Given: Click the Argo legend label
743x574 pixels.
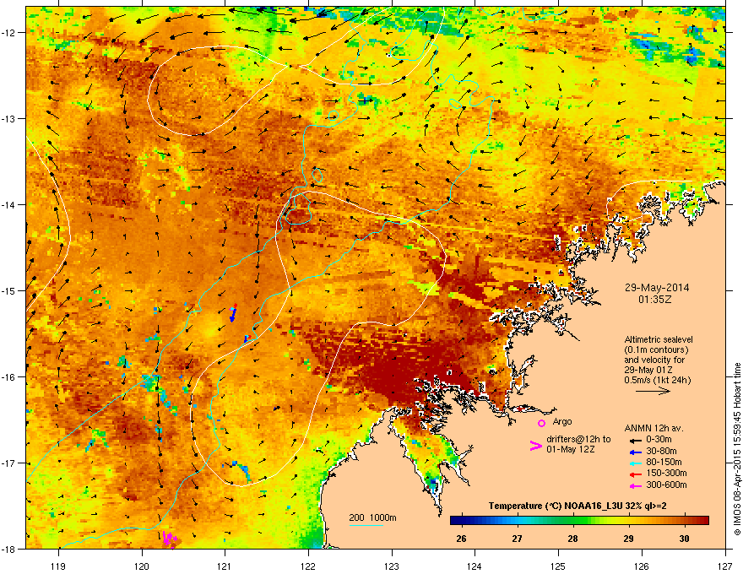Looking at the screenshot, I should (x=562, y=421).
